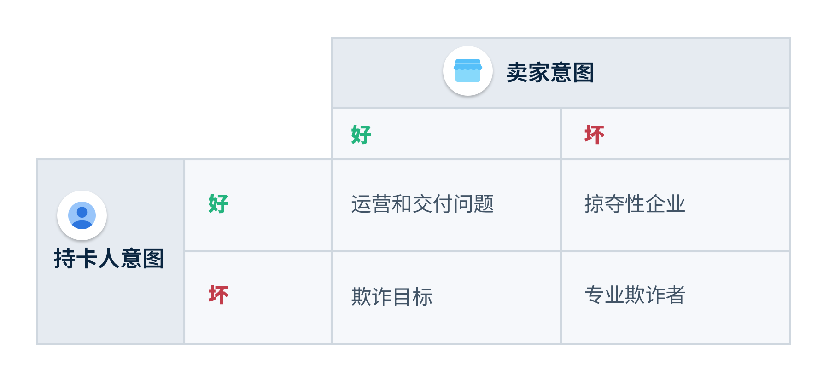
Task: Click red 坏 under 卖家意图
Action: [594, 134]
